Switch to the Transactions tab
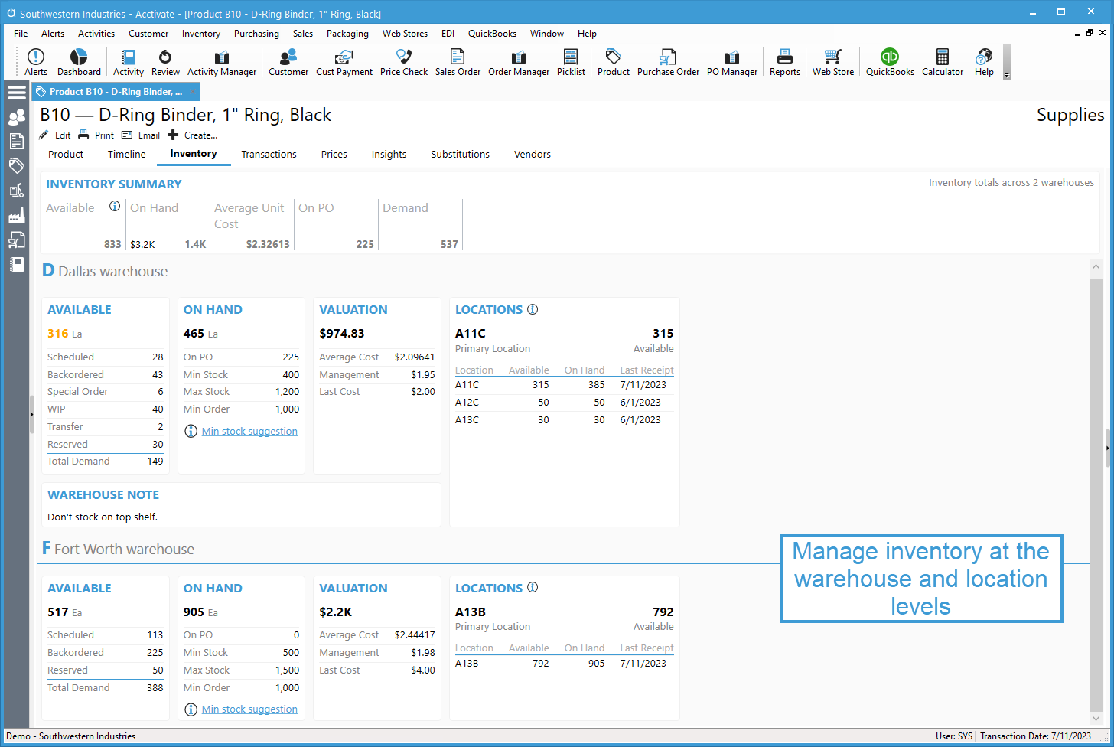 tap(269, 154)
